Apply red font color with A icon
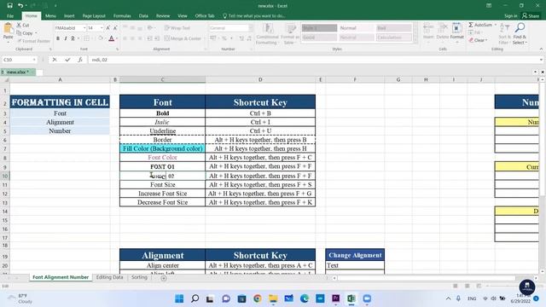Screen dimensions: 546x307 tap(112, 38)
